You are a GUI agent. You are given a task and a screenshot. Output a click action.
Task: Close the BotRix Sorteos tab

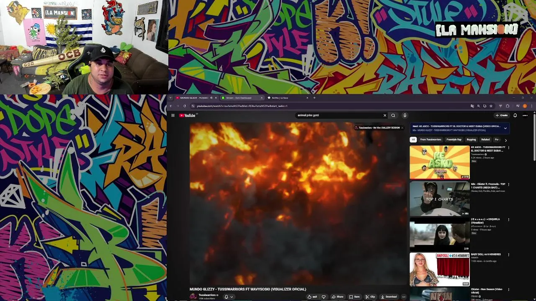pos(307,98)
